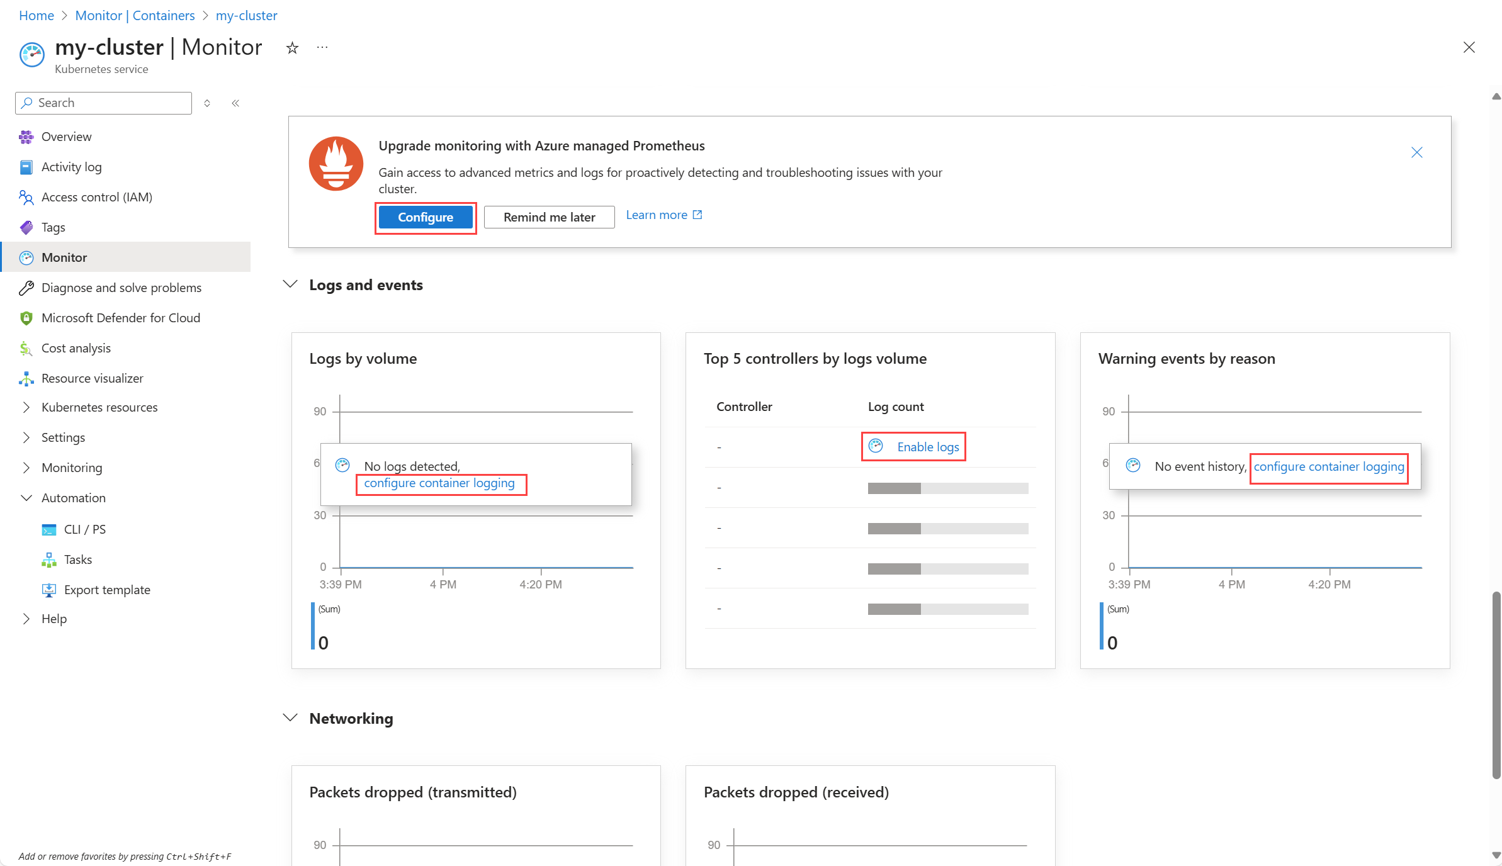Click the Resource visualizer menu item
This screenshot has width=1502, height=866.
point(92,378)
